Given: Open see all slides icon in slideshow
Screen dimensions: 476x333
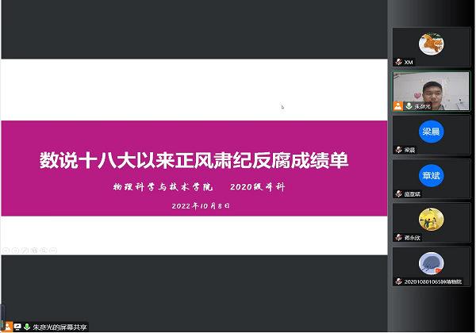Looking at the screenshot, I should pos(34,251).
